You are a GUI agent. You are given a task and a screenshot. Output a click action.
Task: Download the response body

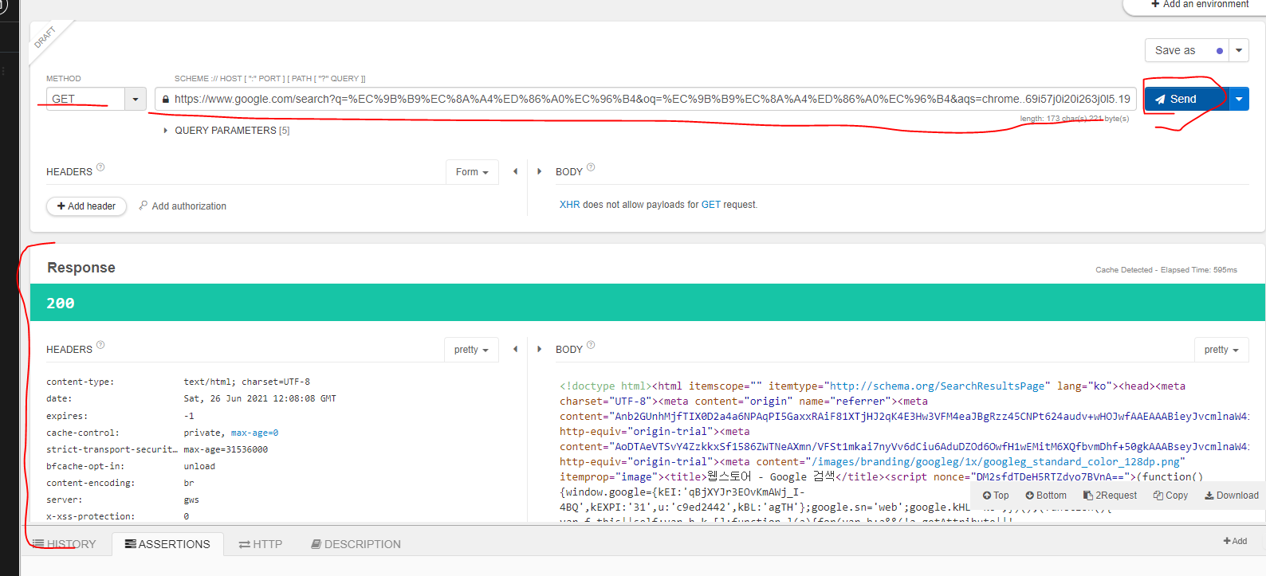tap(1232, 496)
